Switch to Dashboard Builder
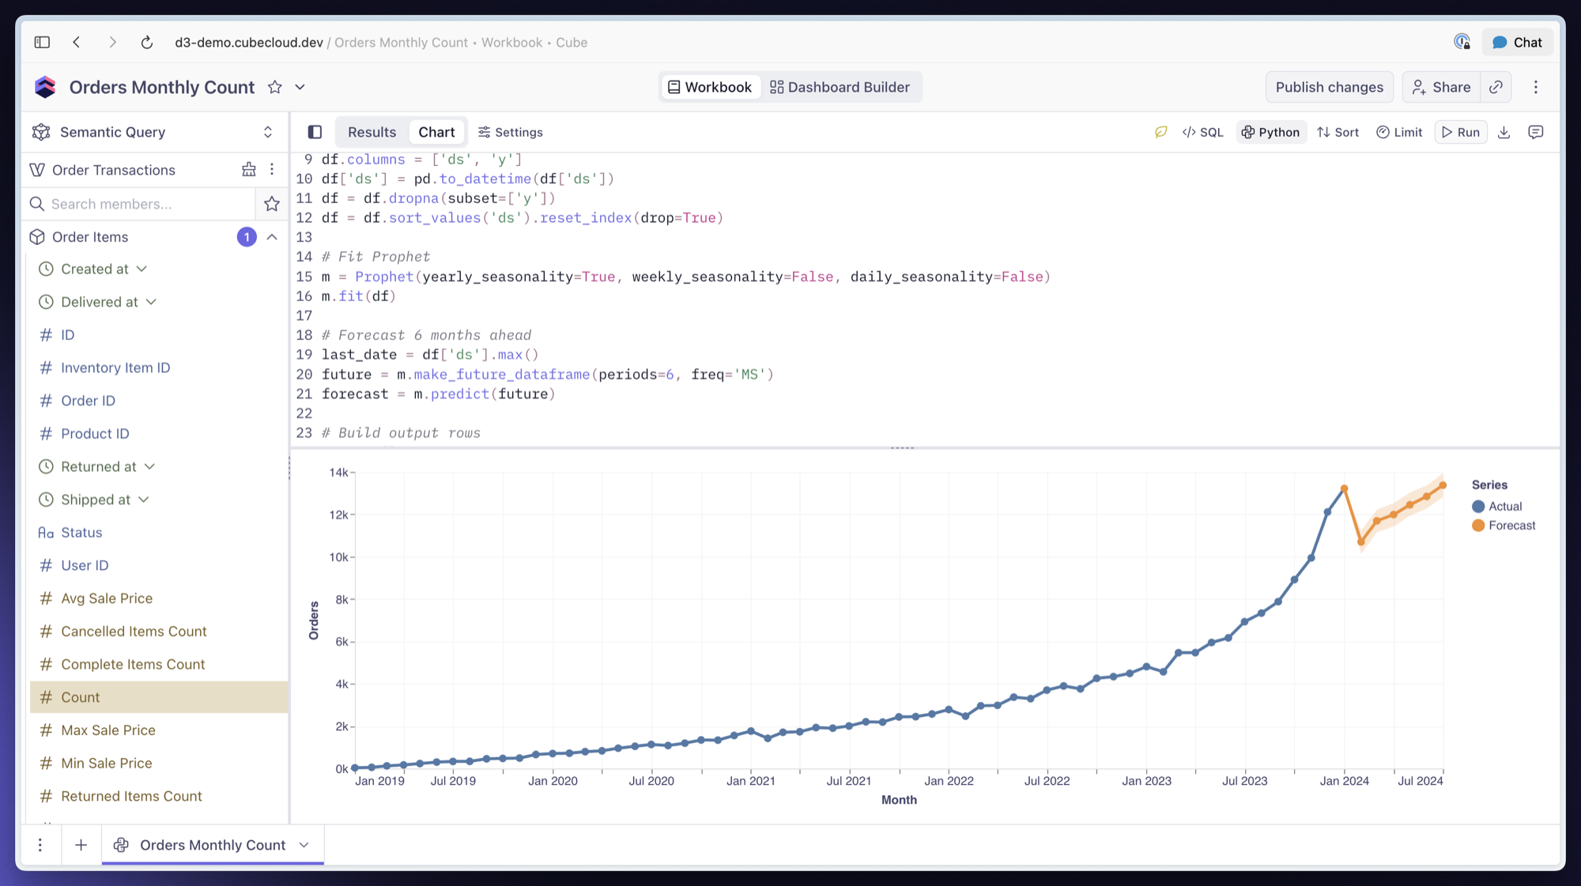Screen dimensions: 1581x886 tap(840, 87)
